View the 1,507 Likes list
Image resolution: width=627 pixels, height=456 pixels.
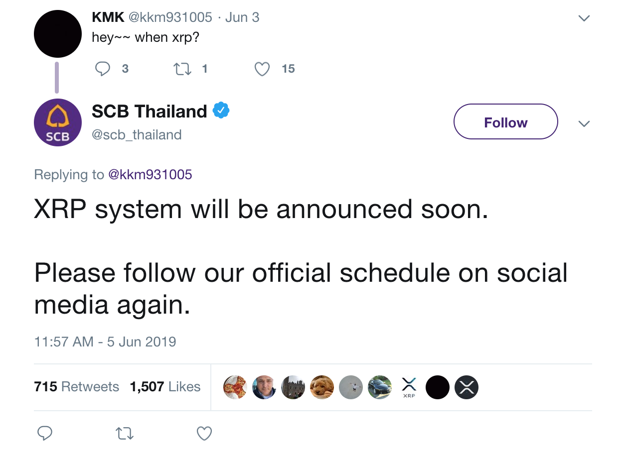[x=165, y=387]
